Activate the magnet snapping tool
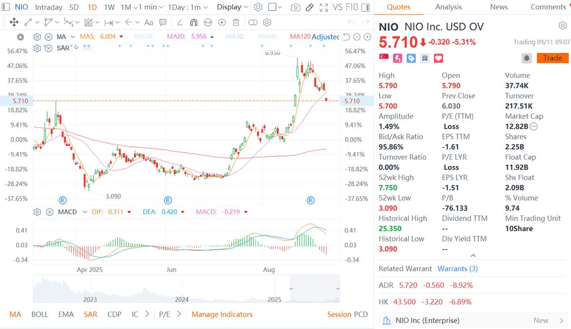The height and width of the screenshot is (329, 571). coord(194,22)
